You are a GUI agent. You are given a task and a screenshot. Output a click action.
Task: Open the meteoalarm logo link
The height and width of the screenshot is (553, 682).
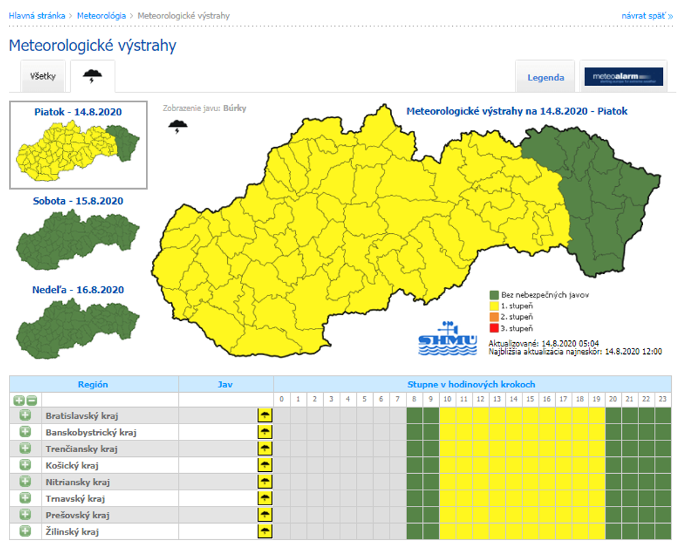point(623,77)
